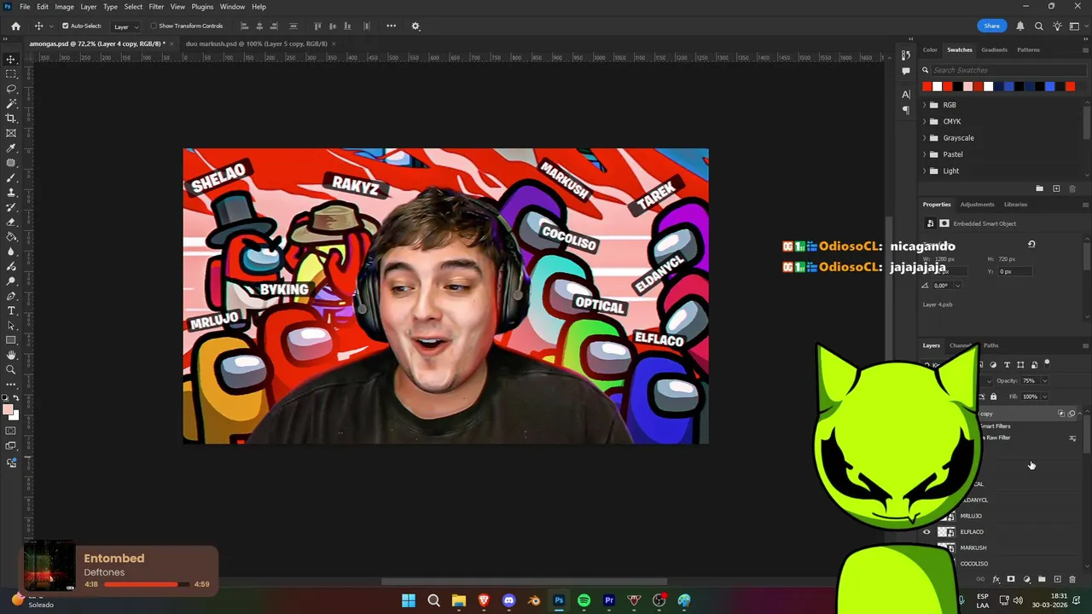This screenshot has height=614, width=1092.
Task: Open the Plugins menu
Action: tap(202, 6)
